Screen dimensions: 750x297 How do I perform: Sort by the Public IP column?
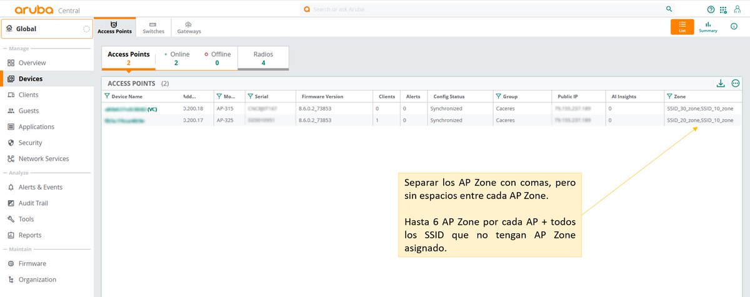(567, 97)
